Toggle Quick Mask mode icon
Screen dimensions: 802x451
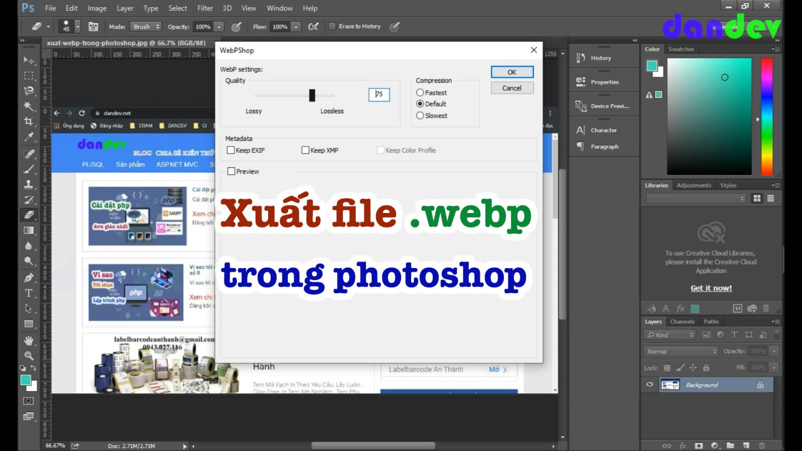coord(29,401)
